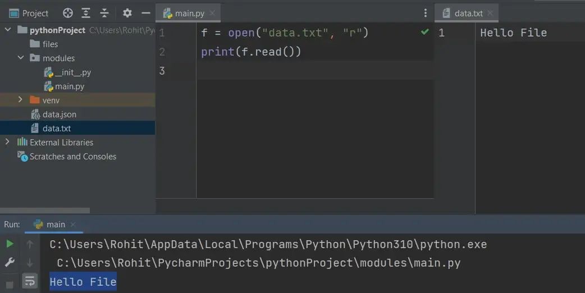This screenshot has width=585, height=293.
Task: Click the down arrow in Run console
Action: pos(30,263)
